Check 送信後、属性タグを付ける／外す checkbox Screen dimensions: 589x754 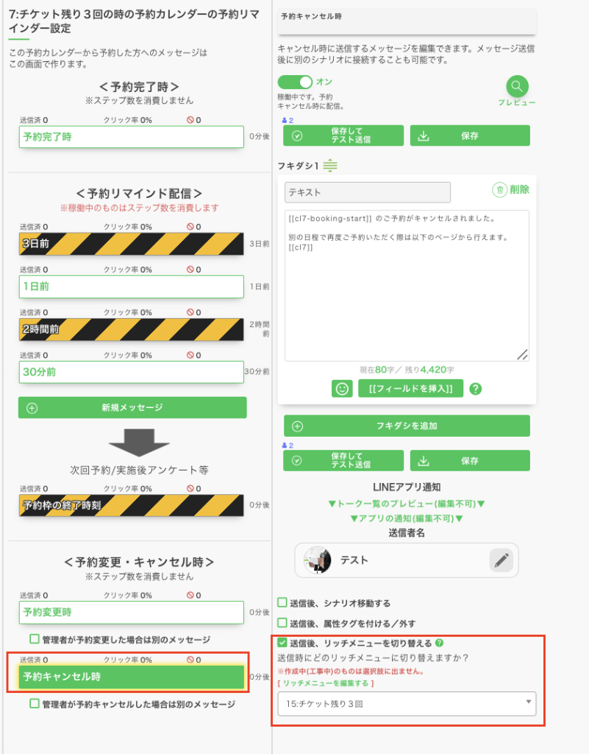282,623
